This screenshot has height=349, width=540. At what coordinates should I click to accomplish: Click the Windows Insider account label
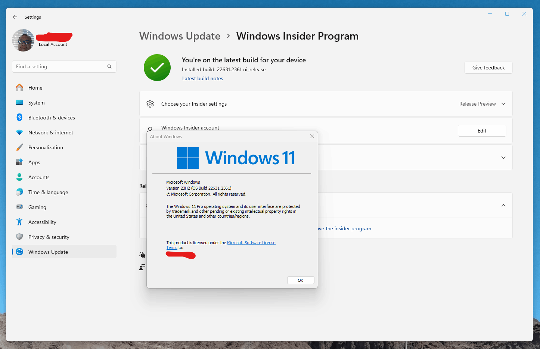click(190, 128)
